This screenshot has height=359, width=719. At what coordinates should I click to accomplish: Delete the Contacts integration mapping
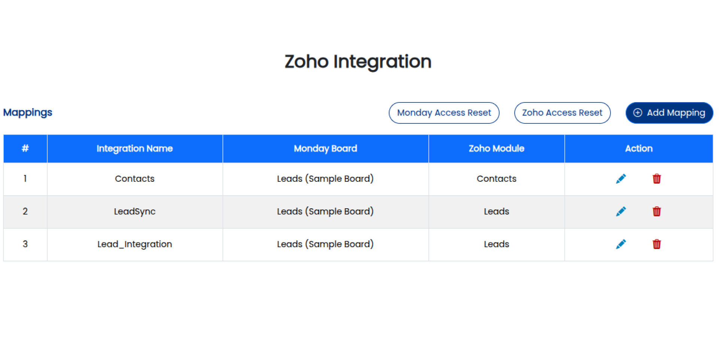point(656,179)
